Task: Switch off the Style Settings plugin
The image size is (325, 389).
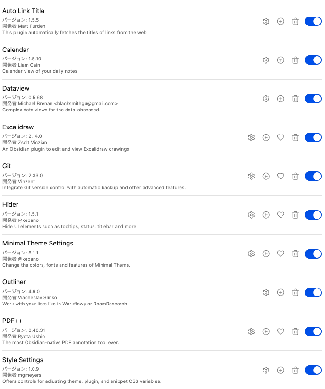Action: tap(313, 370)
